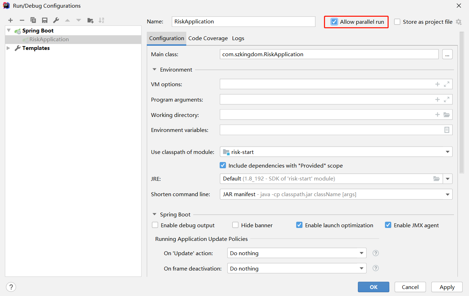The image size is (469, 296).
Task: Move configuration down with arrow icon
Action: (x=79, y=21)
